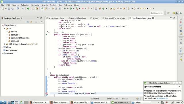Switch to the Java EE perspective icon
The height and width of the screenshot is (104, 184).
coord(174,13)
